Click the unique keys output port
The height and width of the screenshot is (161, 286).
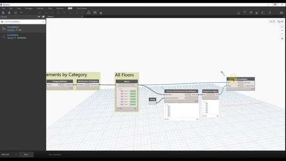pyautogui.click(x=249, y=86)
